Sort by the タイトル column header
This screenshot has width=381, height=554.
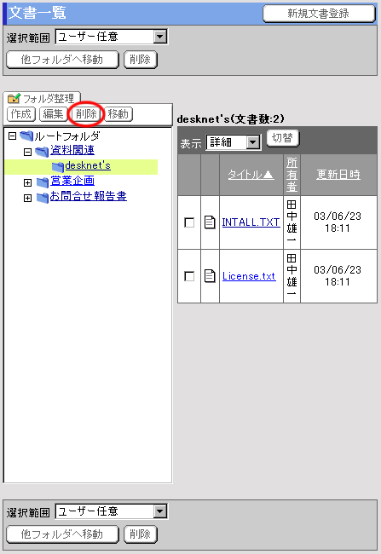coord(251,174)
